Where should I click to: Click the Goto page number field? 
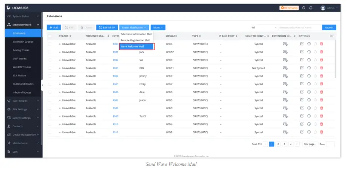[330, 144]
